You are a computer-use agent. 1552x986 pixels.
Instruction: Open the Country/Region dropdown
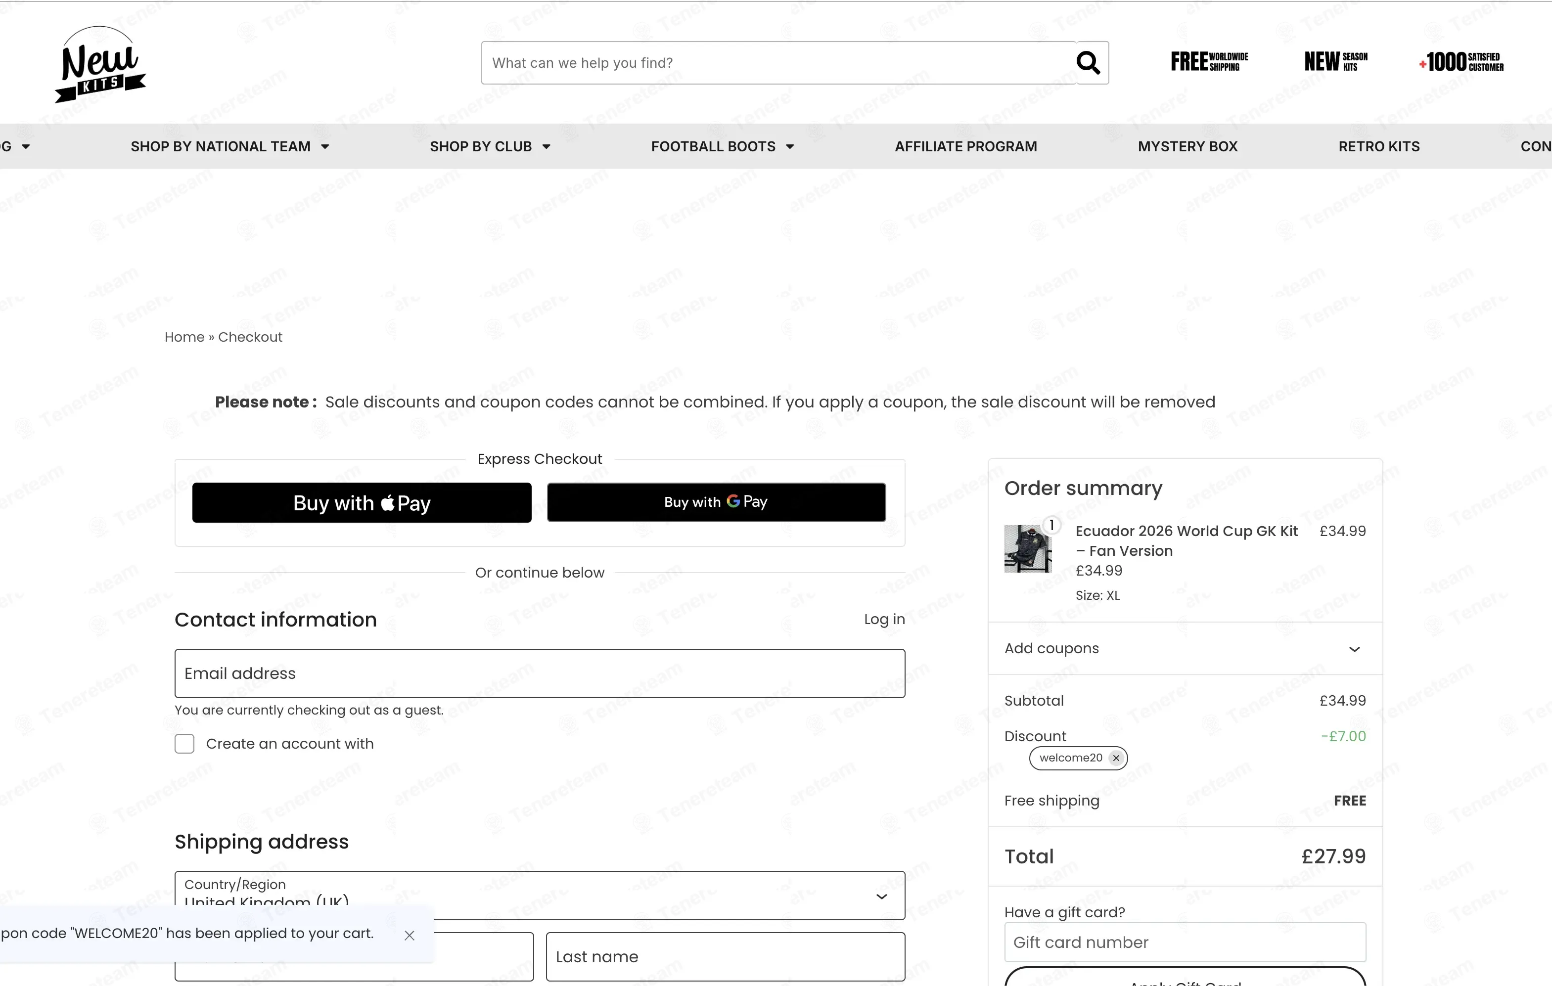coord(540,895)
